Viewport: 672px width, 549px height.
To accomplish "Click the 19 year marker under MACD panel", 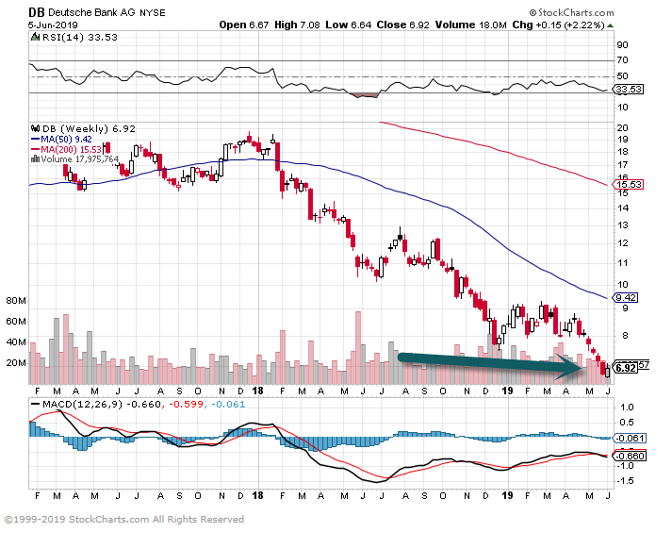I will 507,496.
